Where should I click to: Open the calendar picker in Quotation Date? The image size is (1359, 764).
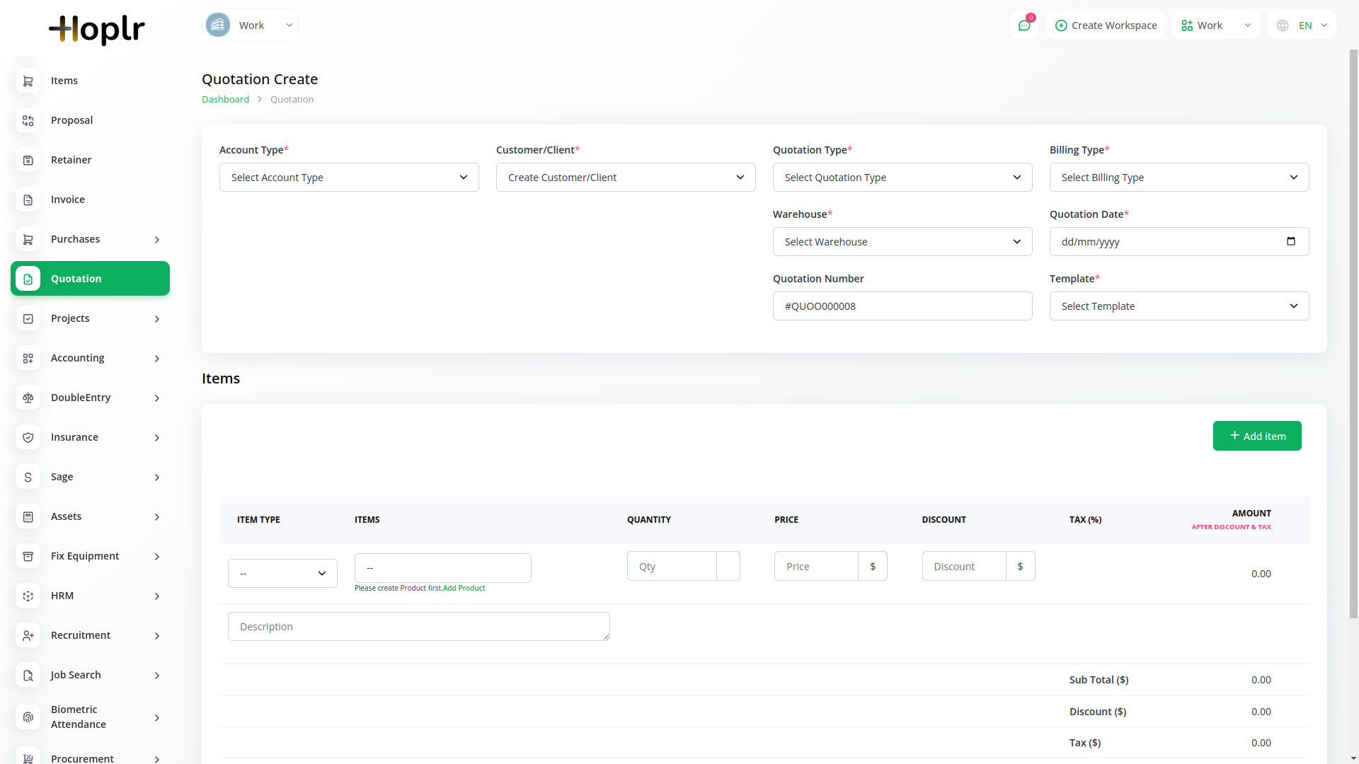click(x=1290, y=241)
